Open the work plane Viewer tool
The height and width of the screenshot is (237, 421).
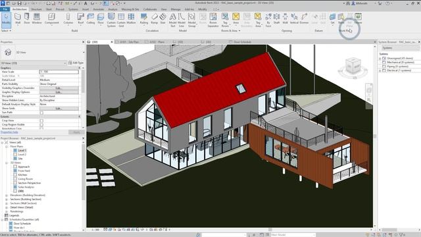tap(358, 19)
